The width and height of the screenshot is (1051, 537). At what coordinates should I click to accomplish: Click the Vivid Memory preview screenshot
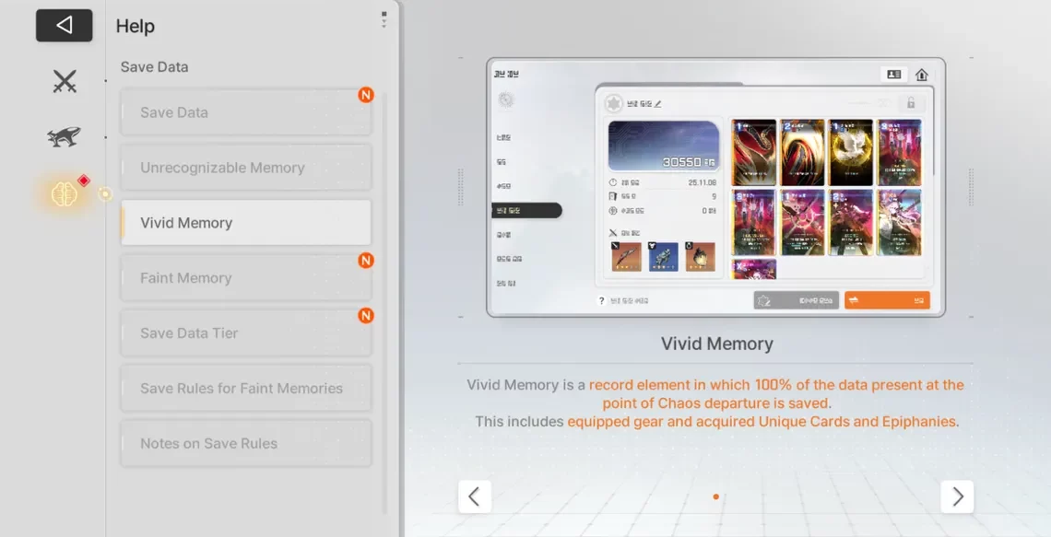pos(715,188)
